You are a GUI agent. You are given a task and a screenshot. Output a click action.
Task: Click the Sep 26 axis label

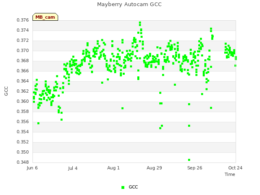coord(195,168)
